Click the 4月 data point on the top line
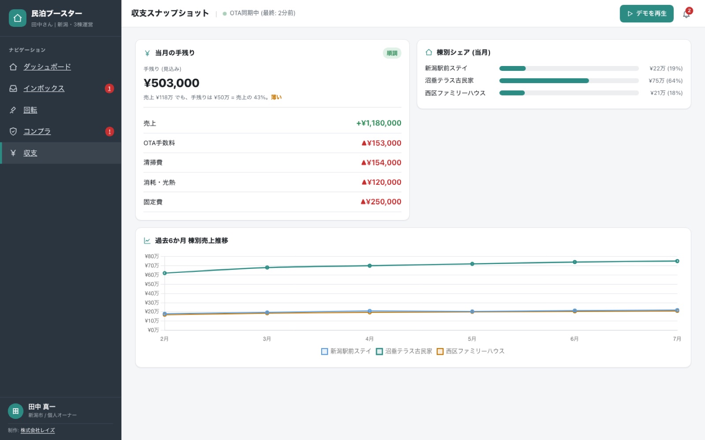 370,266
